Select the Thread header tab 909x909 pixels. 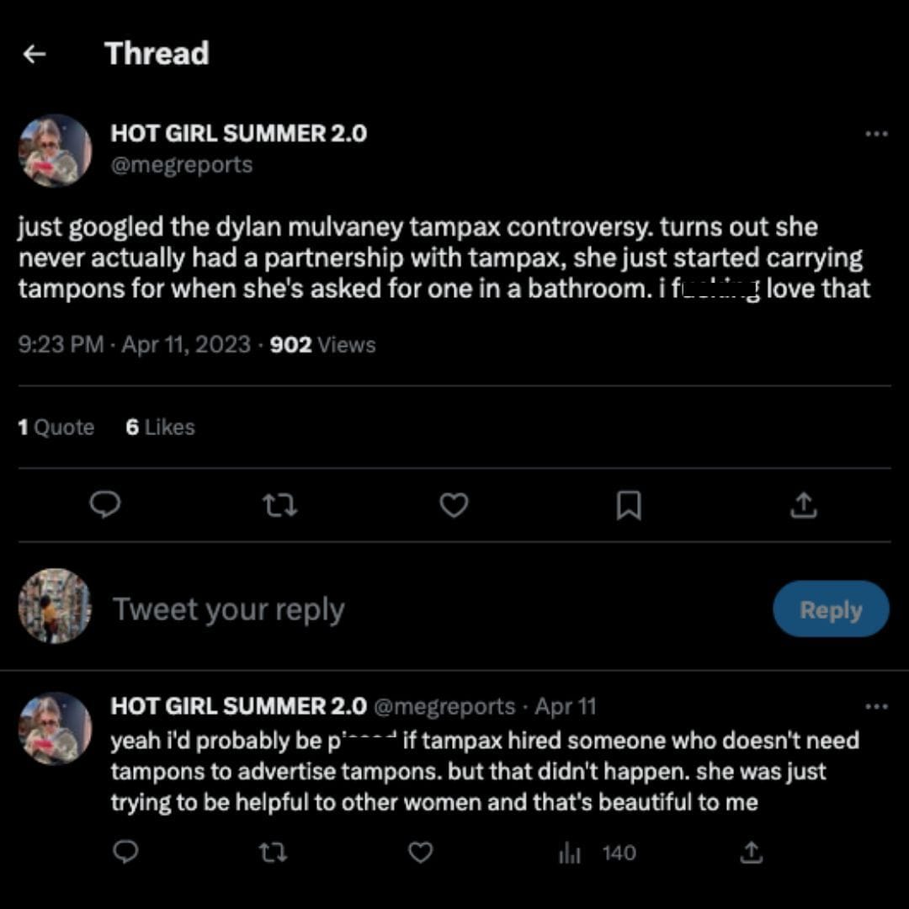[157, 53]
